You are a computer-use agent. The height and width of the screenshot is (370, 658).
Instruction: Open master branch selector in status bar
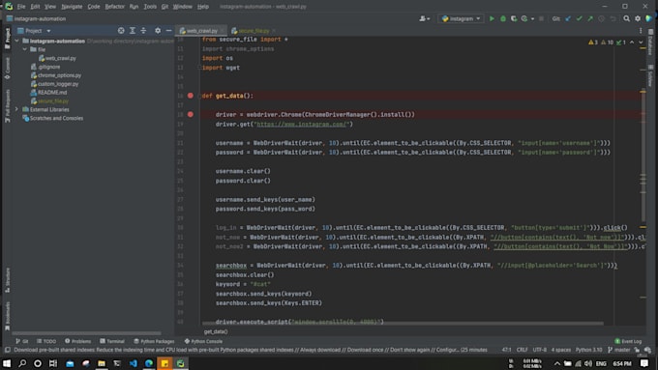619,350
